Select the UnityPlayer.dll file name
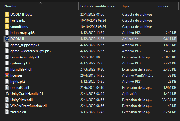This screenshot has width=180, height=121. coord(21,100)
